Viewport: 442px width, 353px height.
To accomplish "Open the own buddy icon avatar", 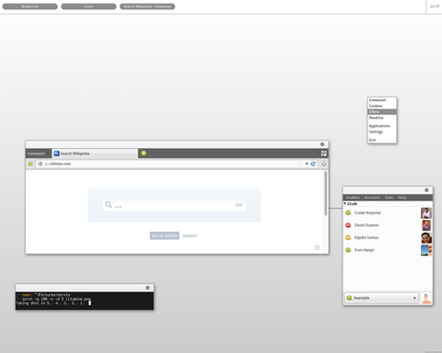I will [426, 298].
